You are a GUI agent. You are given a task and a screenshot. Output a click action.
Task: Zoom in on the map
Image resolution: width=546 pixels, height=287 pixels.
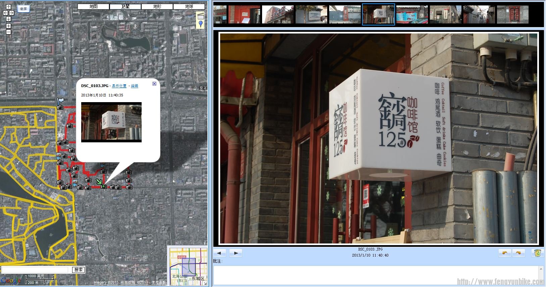(8, 26)
